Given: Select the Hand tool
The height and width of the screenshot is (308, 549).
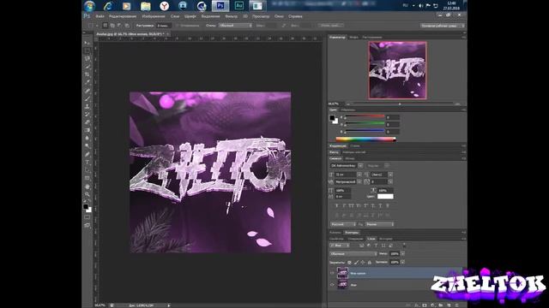Looking at the screenshot, I should click(x=87, y=187).
